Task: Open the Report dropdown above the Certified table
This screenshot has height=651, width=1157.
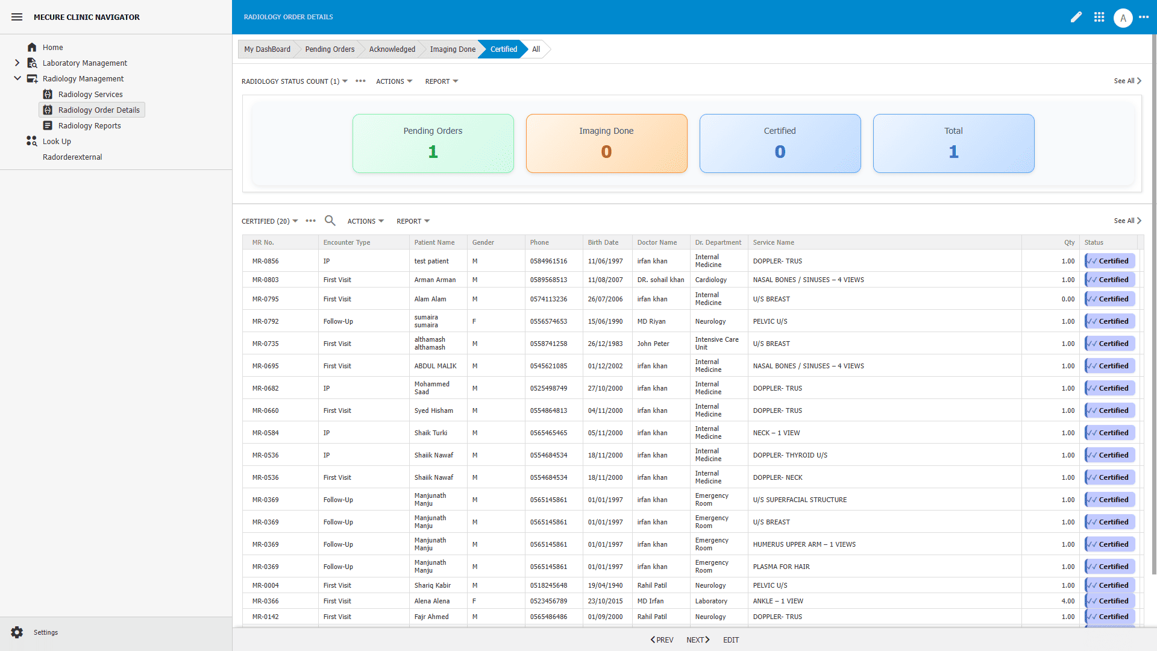Action: [x=413, y=221]
